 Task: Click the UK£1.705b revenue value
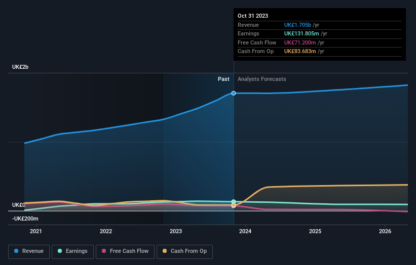point(297,25)
